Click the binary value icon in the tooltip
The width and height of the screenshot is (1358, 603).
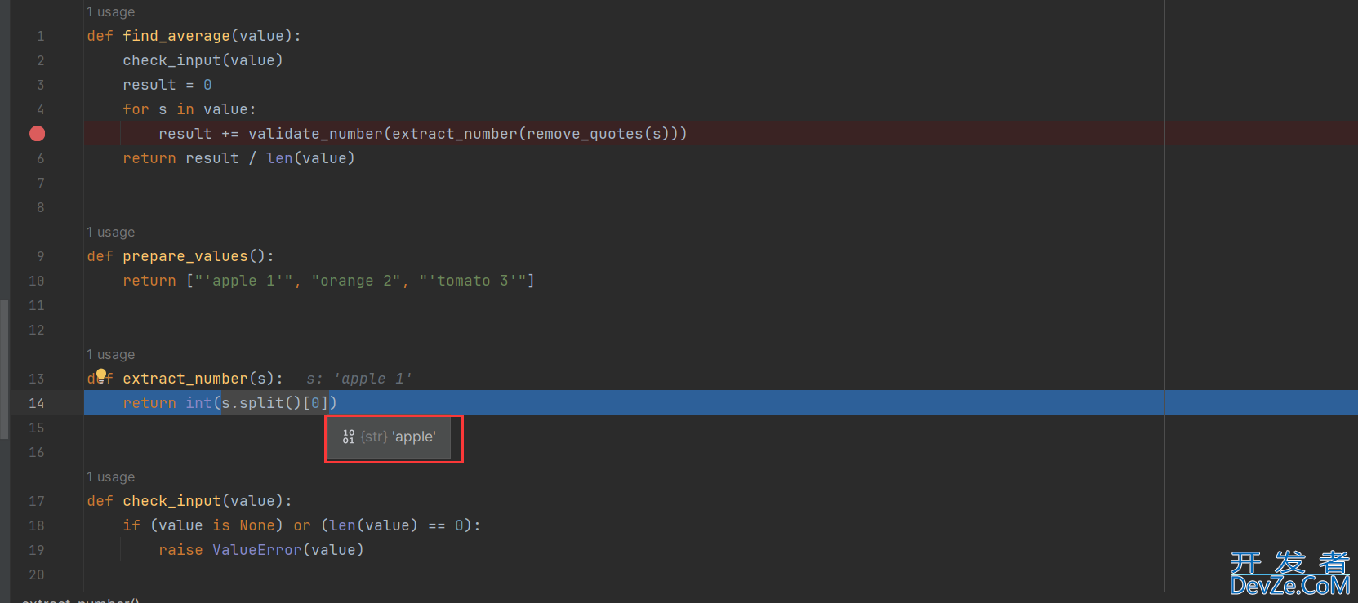349,437
